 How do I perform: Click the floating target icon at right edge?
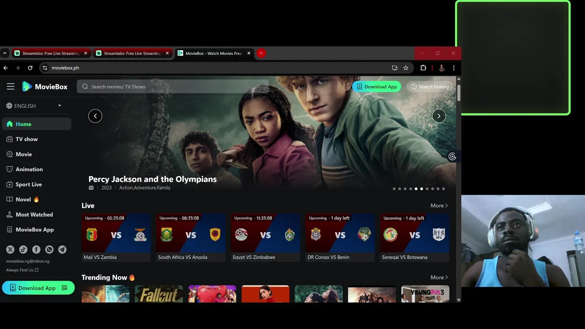pyautogui.click(x=452, y=157)
